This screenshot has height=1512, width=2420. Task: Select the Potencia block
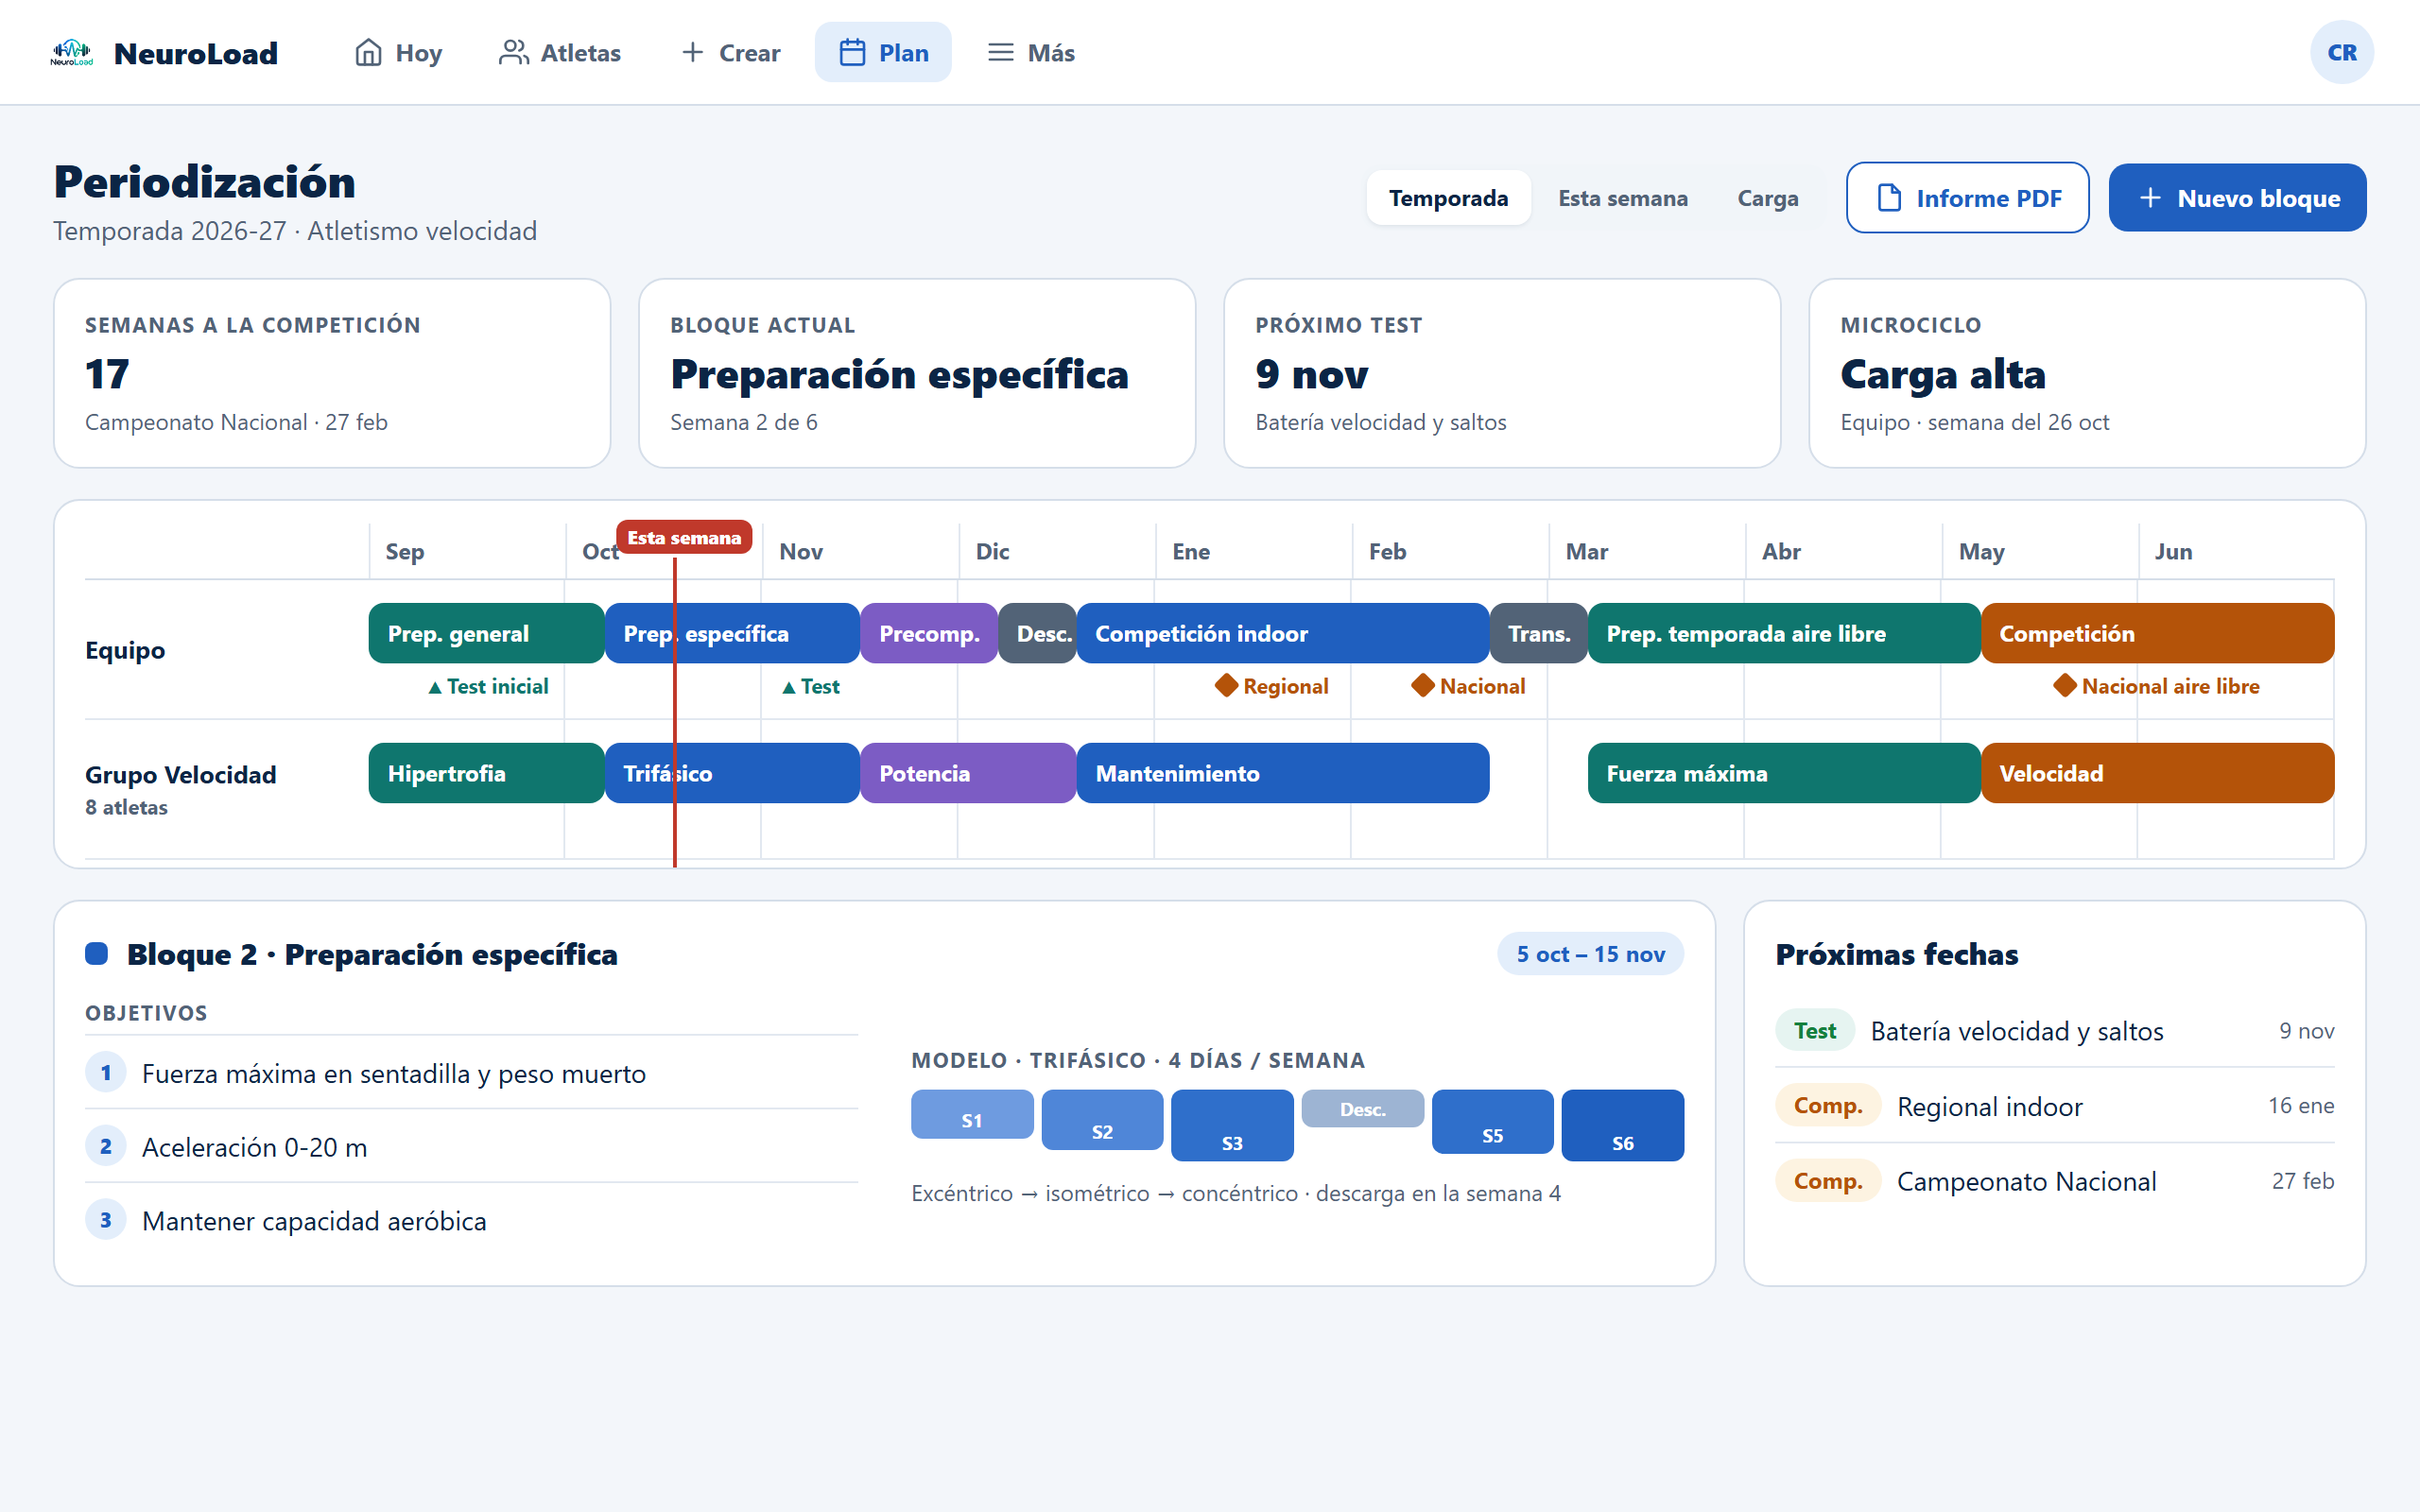967,773
